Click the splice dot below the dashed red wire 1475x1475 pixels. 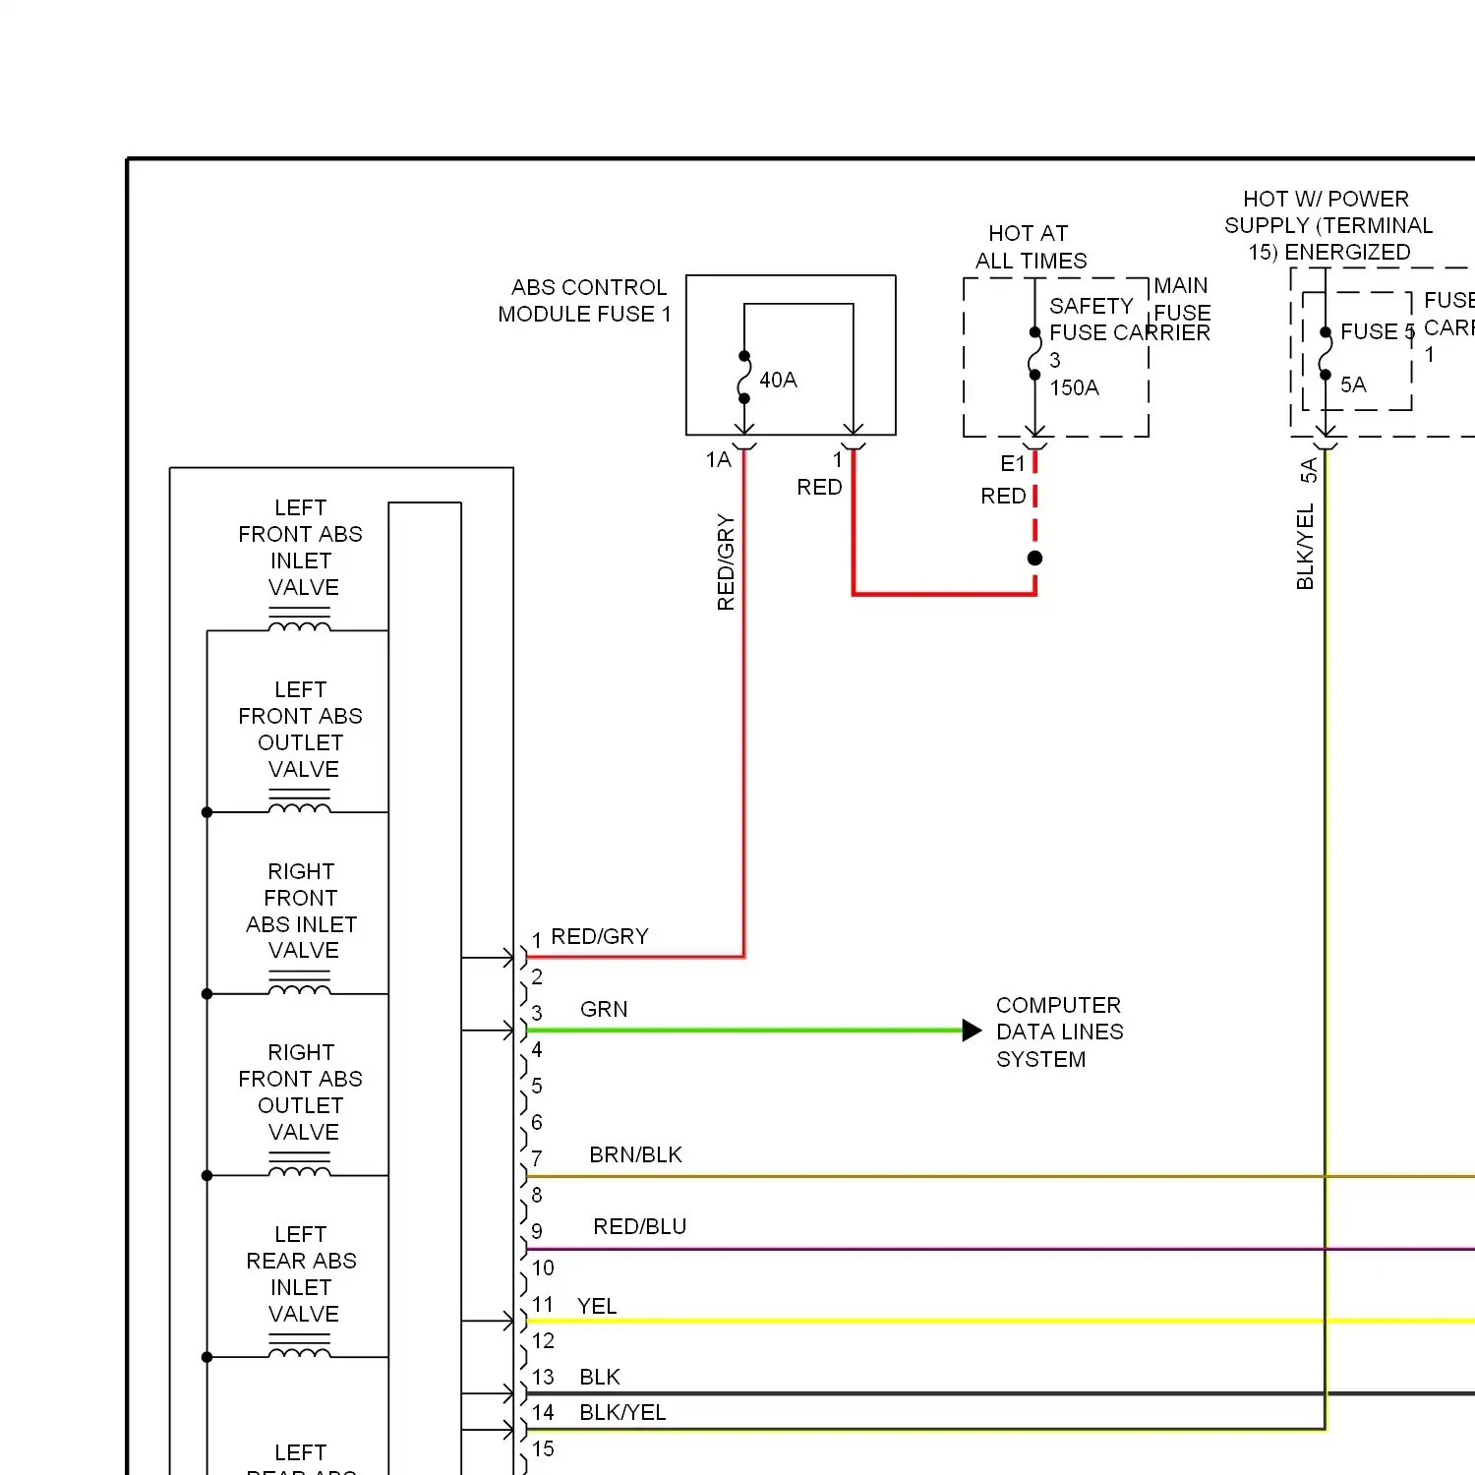tap(1034, 558)
